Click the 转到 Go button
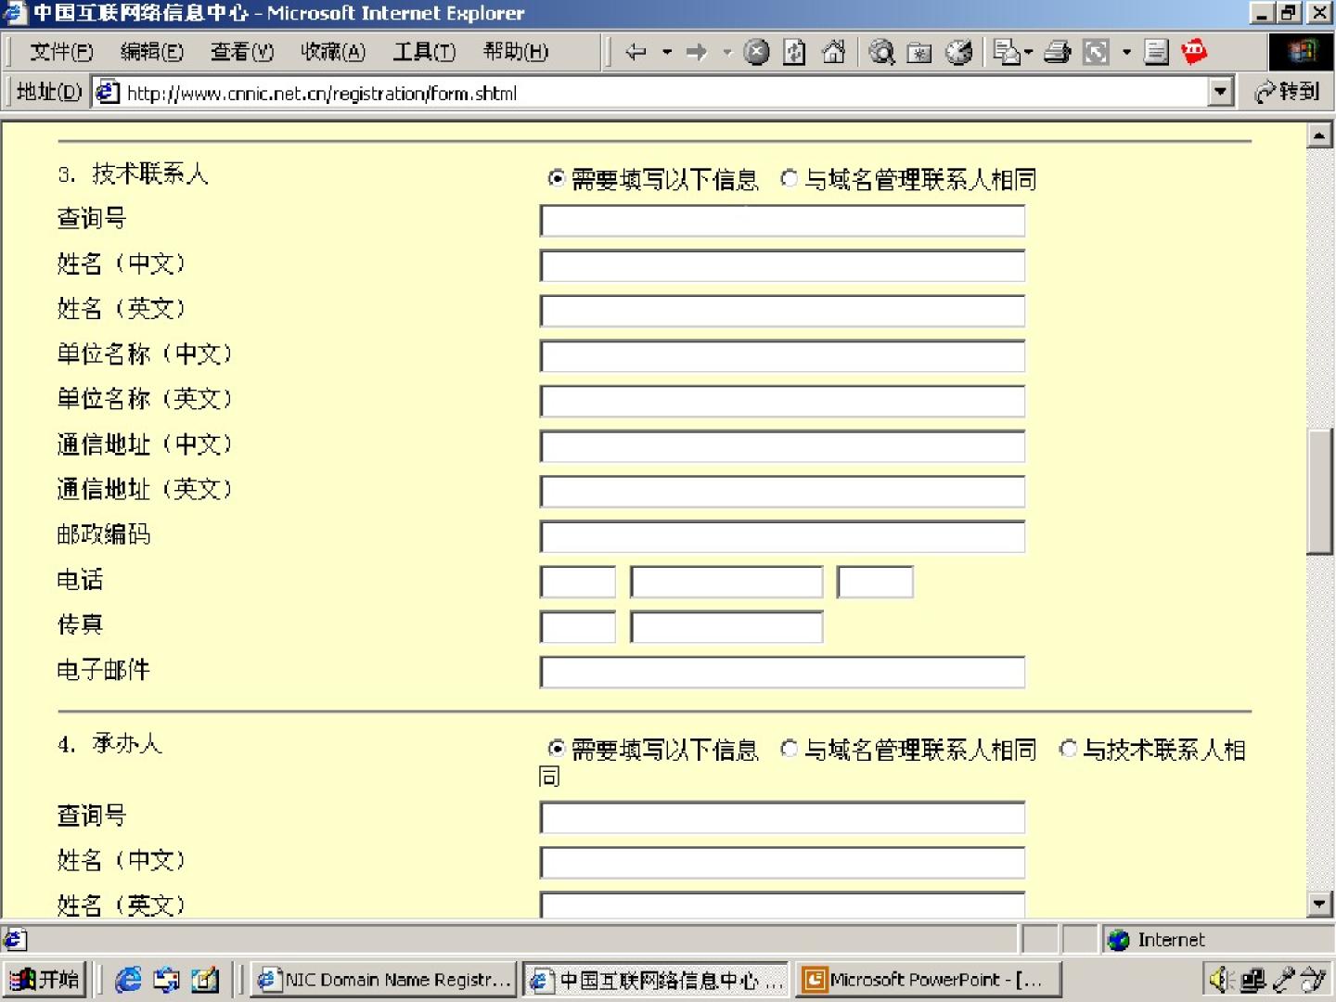The image size is (1336, 1002). click(x=1287, y=92)
